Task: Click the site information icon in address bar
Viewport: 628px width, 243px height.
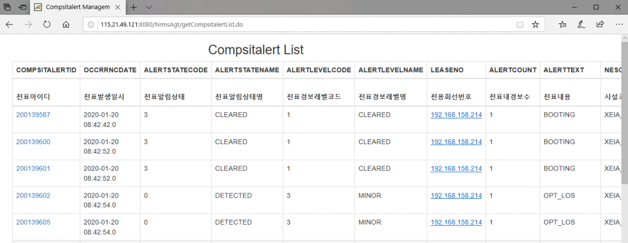Action: [91, 25]
